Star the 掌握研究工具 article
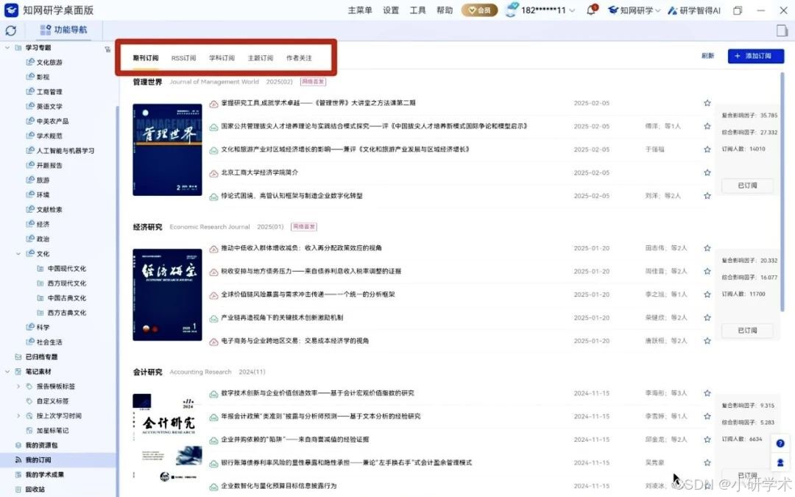795x497 pixels. (707, 103)
